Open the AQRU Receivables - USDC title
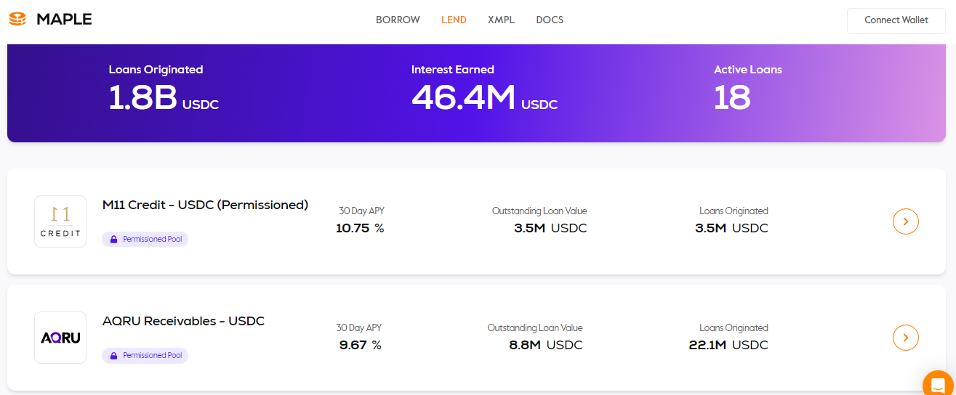This screenshot has height=395, width=956. pyautogui.click(x=183, y=321)
